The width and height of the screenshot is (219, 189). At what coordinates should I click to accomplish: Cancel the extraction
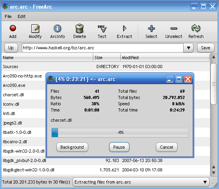point(167,147)
